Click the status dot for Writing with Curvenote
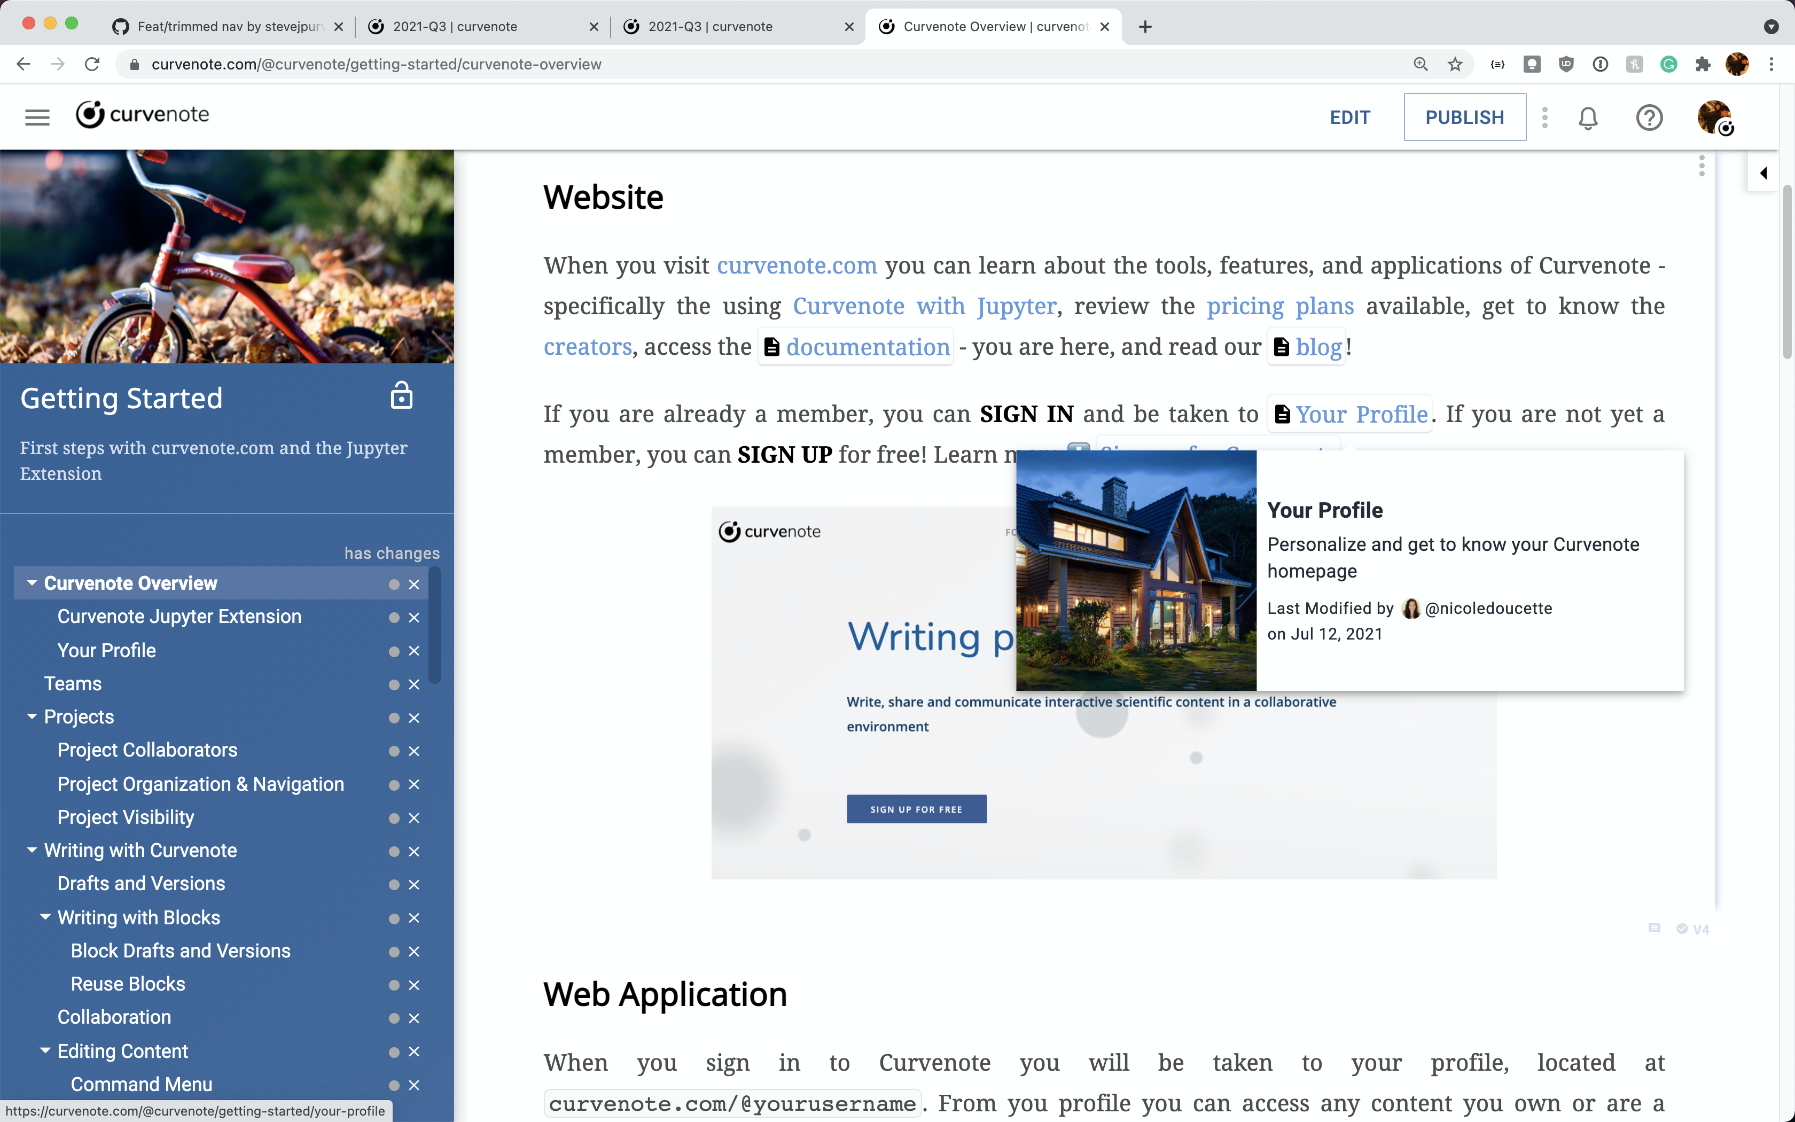 pyautogui.click(x=394, y=851)
